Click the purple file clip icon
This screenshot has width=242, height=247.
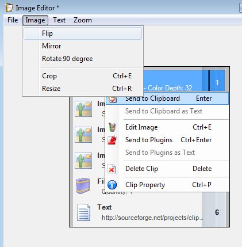(x=83, y=185)
